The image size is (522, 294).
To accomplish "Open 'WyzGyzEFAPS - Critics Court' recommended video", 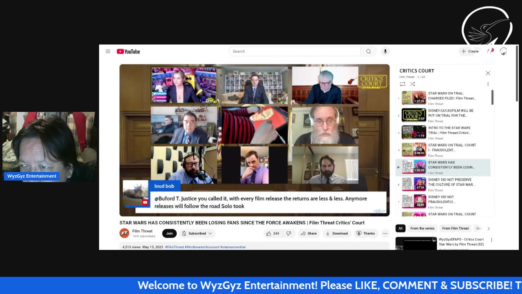I will point(461,242).
